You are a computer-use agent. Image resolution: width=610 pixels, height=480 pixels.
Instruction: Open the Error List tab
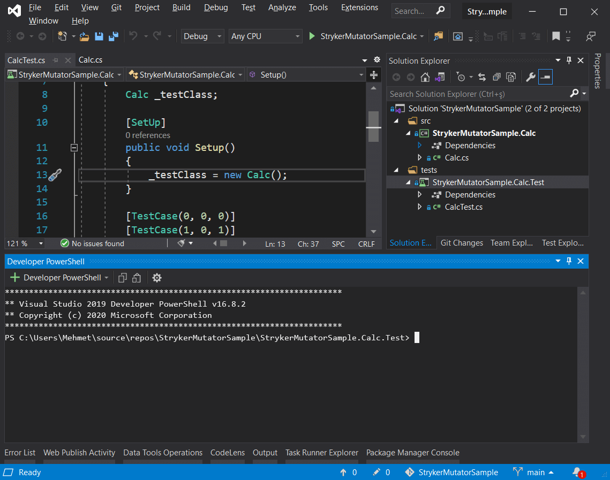[20, 453]
